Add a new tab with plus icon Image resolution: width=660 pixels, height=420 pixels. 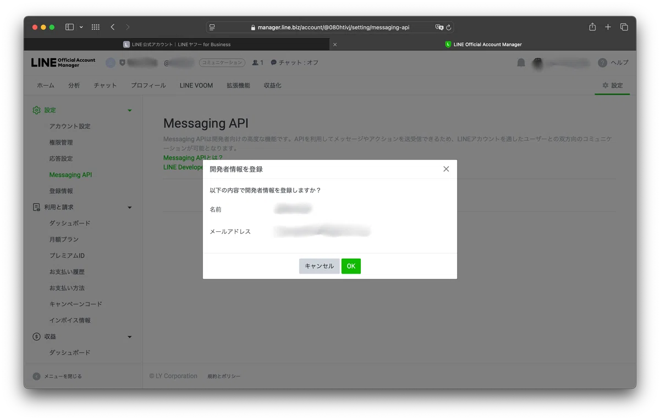[608, 27]
